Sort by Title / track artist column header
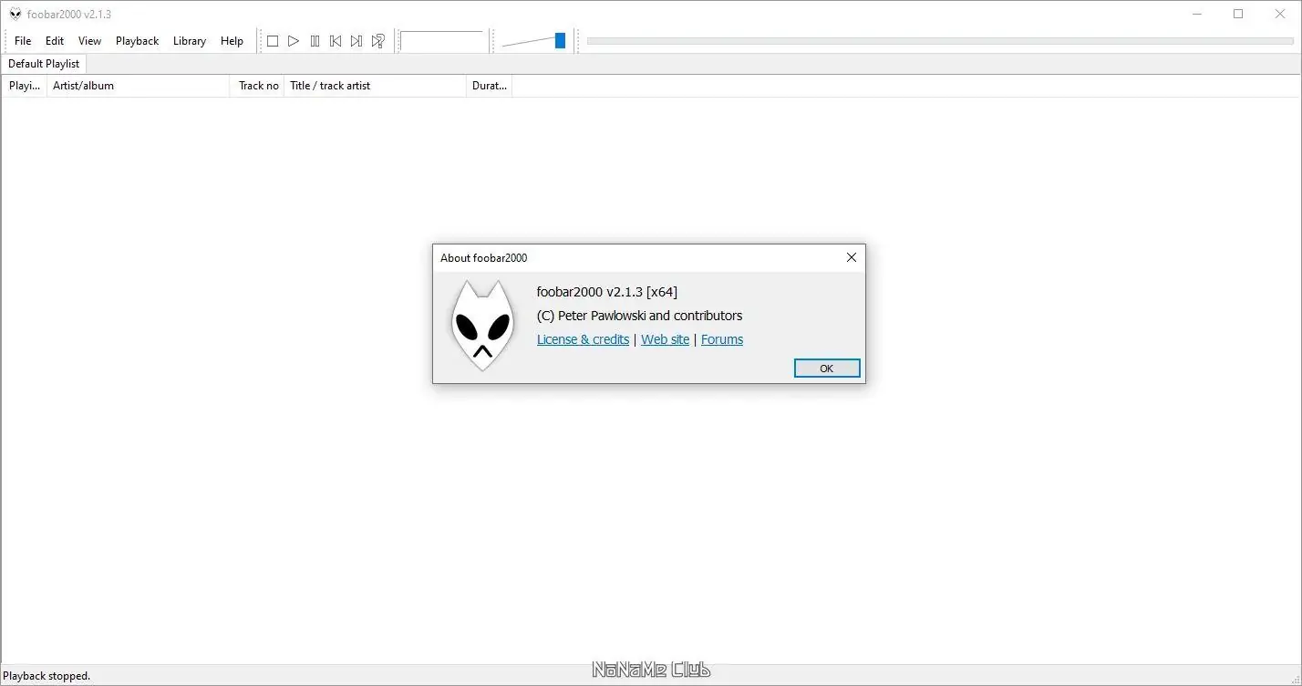This screenshot has height=686, width=1302. point(376,86)
